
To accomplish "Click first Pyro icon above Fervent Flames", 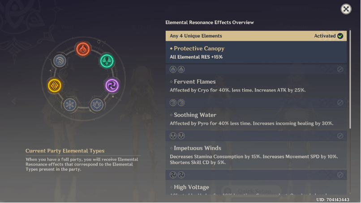I will click(x=173, y=69).
